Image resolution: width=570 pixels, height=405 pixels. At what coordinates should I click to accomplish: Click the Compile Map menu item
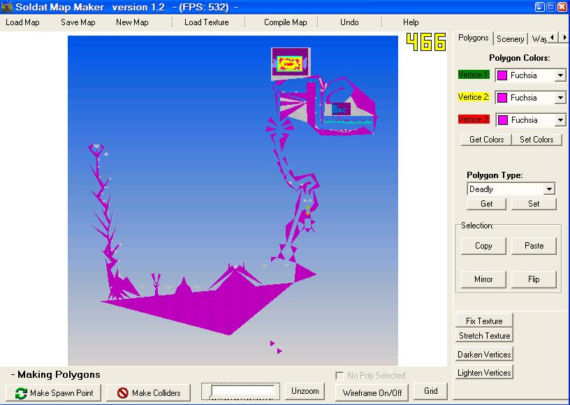(285, 22)
